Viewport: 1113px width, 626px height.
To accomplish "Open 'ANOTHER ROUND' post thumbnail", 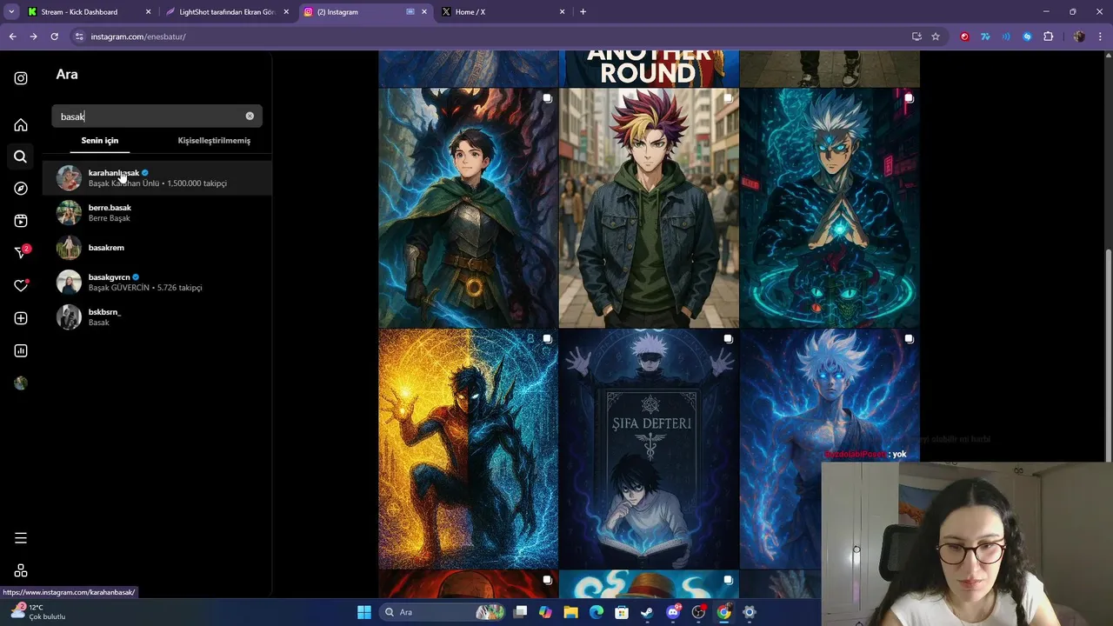I will [649, 69].
